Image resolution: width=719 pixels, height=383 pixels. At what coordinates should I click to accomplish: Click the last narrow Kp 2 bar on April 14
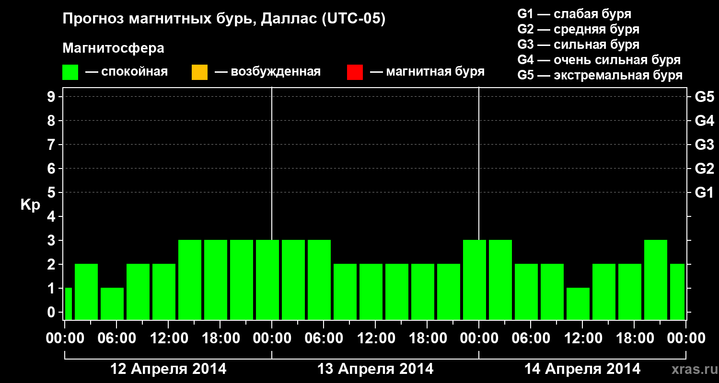(x=677, y=292)
